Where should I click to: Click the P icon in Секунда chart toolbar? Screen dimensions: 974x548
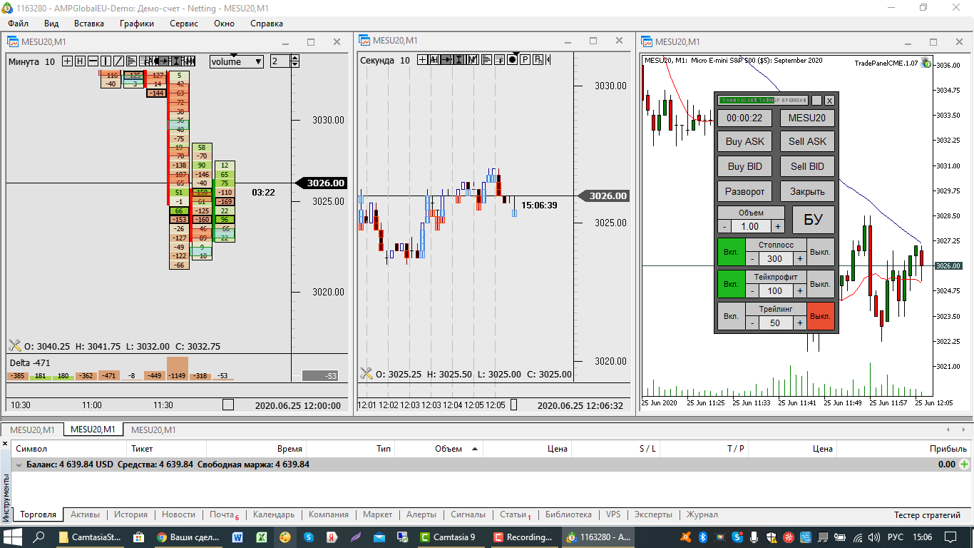(x=525, y=60)
